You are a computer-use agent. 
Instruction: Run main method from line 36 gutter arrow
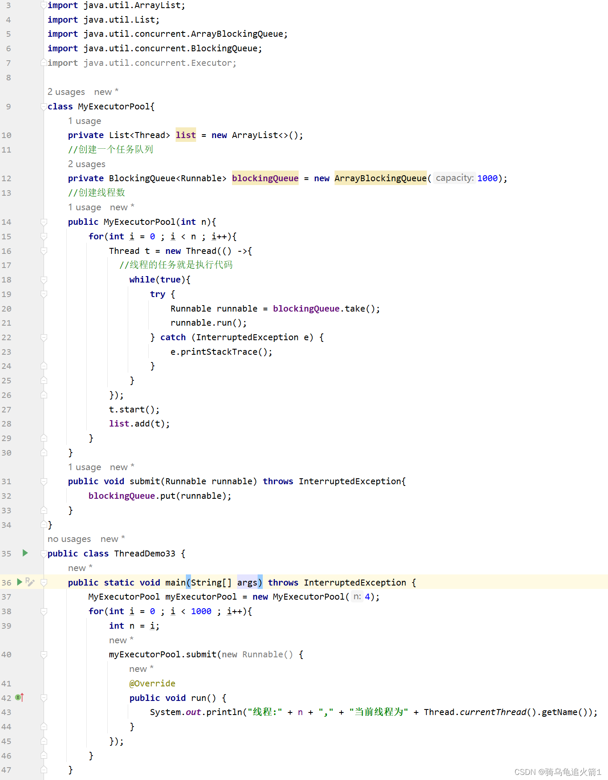click(19, 582)
